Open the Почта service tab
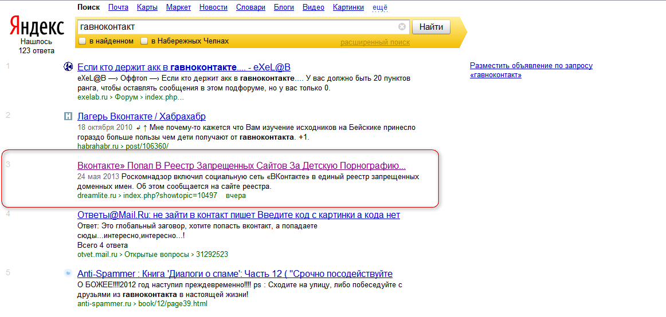The image size is (666, 317). pyautogui.click(x=119, y=7)
